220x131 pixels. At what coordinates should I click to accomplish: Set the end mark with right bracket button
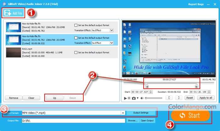coord(178,98)
